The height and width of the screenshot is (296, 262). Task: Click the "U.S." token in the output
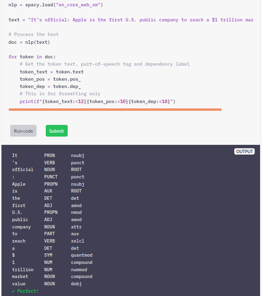(17, 212)
